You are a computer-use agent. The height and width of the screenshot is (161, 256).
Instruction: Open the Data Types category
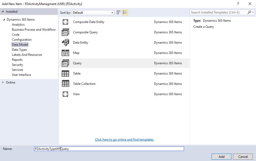pos(19,50)
